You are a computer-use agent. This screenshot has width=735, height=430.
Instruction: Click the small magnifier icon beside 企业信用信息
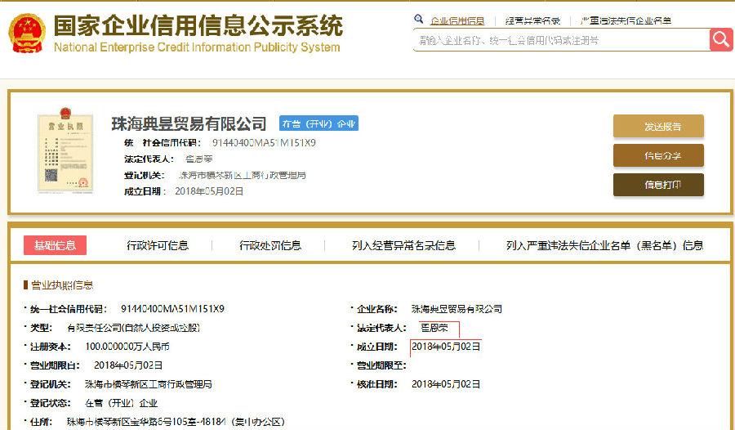[x=419, y=20]
